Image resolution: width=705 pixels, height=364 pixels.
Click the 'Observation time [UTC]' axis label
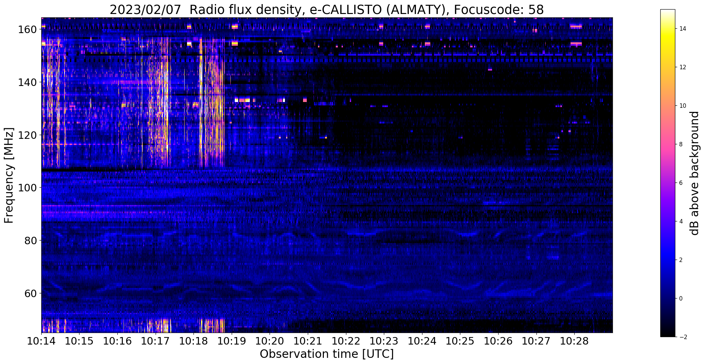(327, 354)
